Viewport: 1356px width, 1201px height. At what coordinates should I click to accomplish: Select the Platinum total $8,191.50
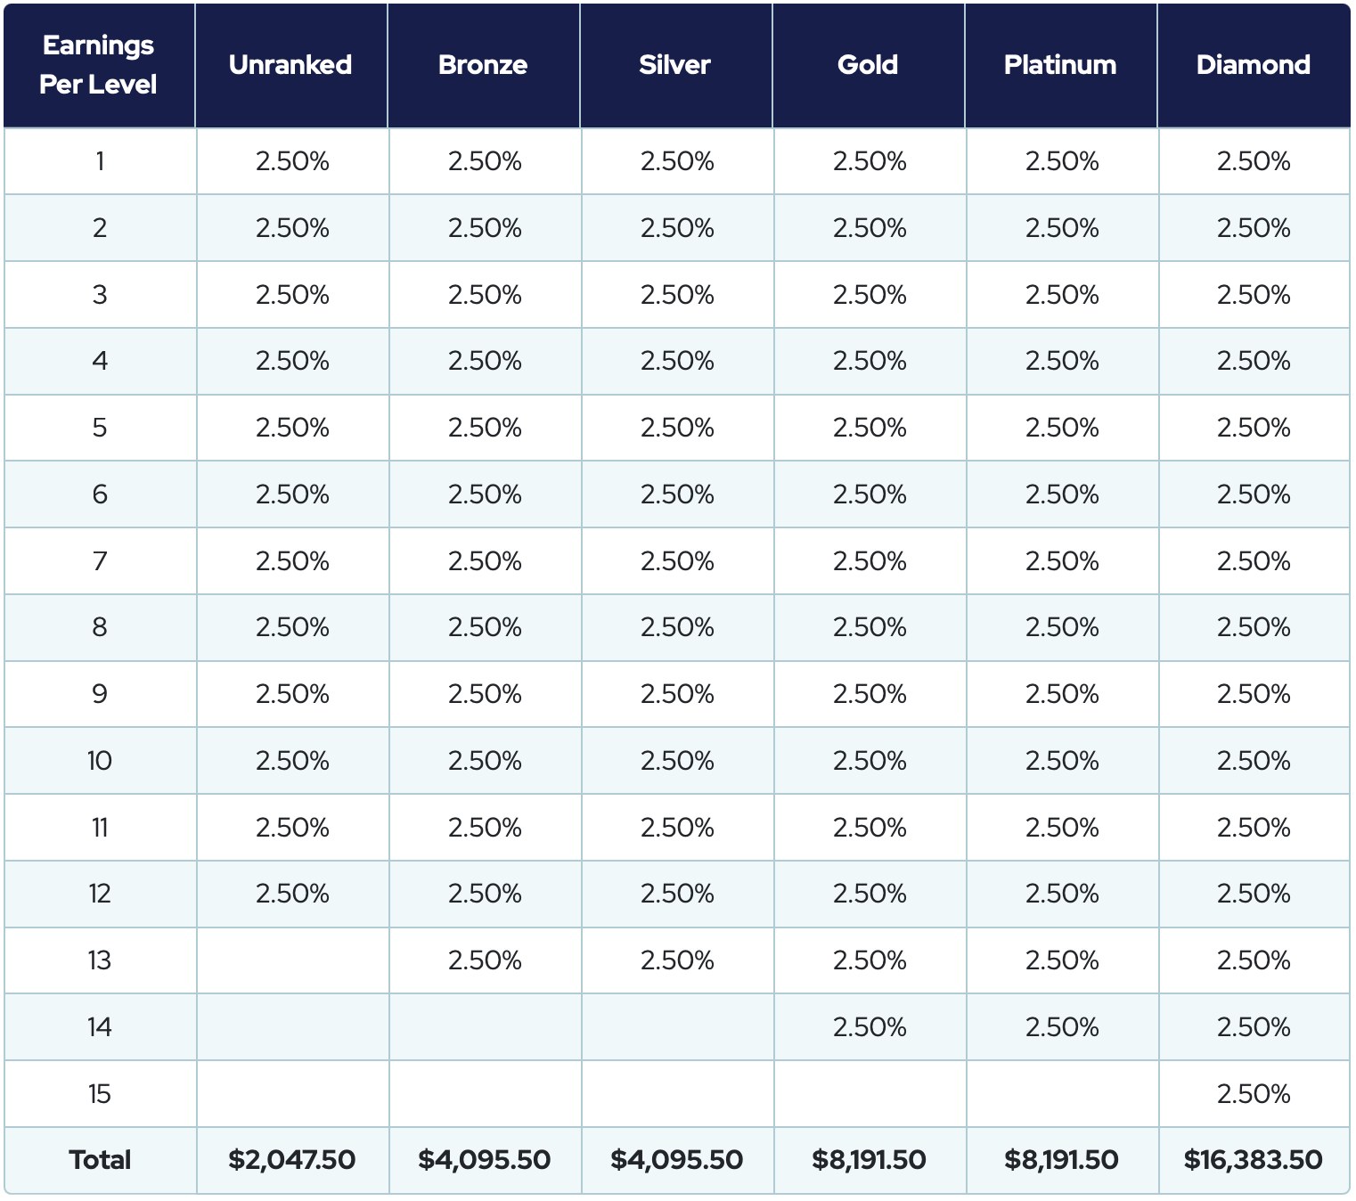click(1061, 1160)
